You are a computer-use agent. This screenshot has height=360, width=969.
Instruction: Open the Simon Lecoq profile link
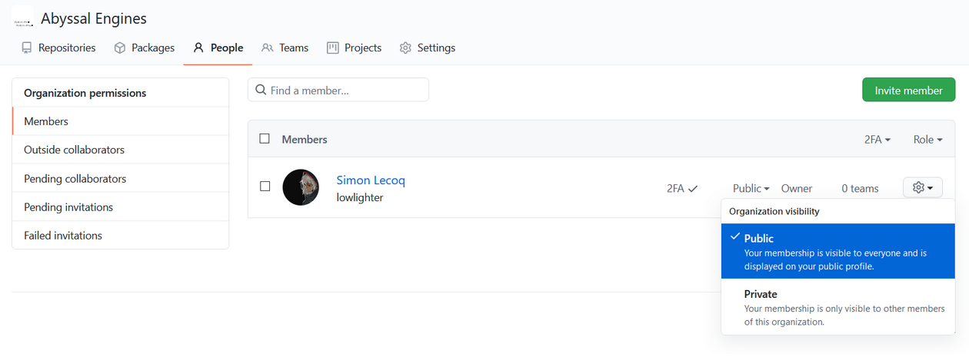click(371, 180)
